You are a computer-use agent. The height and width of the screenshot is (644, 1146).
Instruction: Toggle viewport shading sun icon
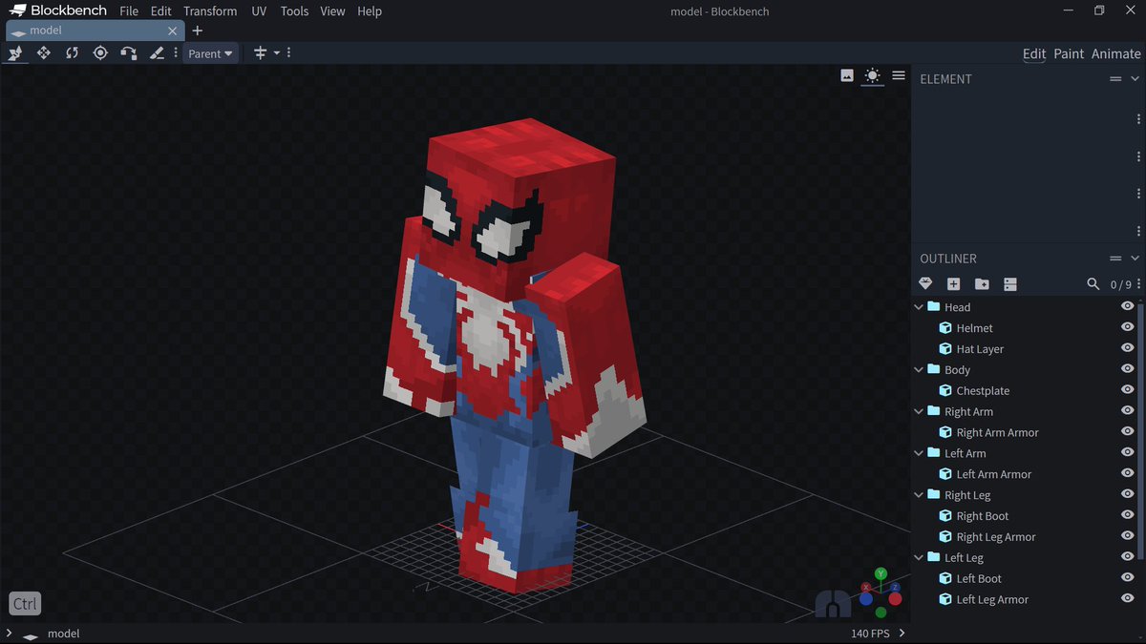(x=872, y=75)
